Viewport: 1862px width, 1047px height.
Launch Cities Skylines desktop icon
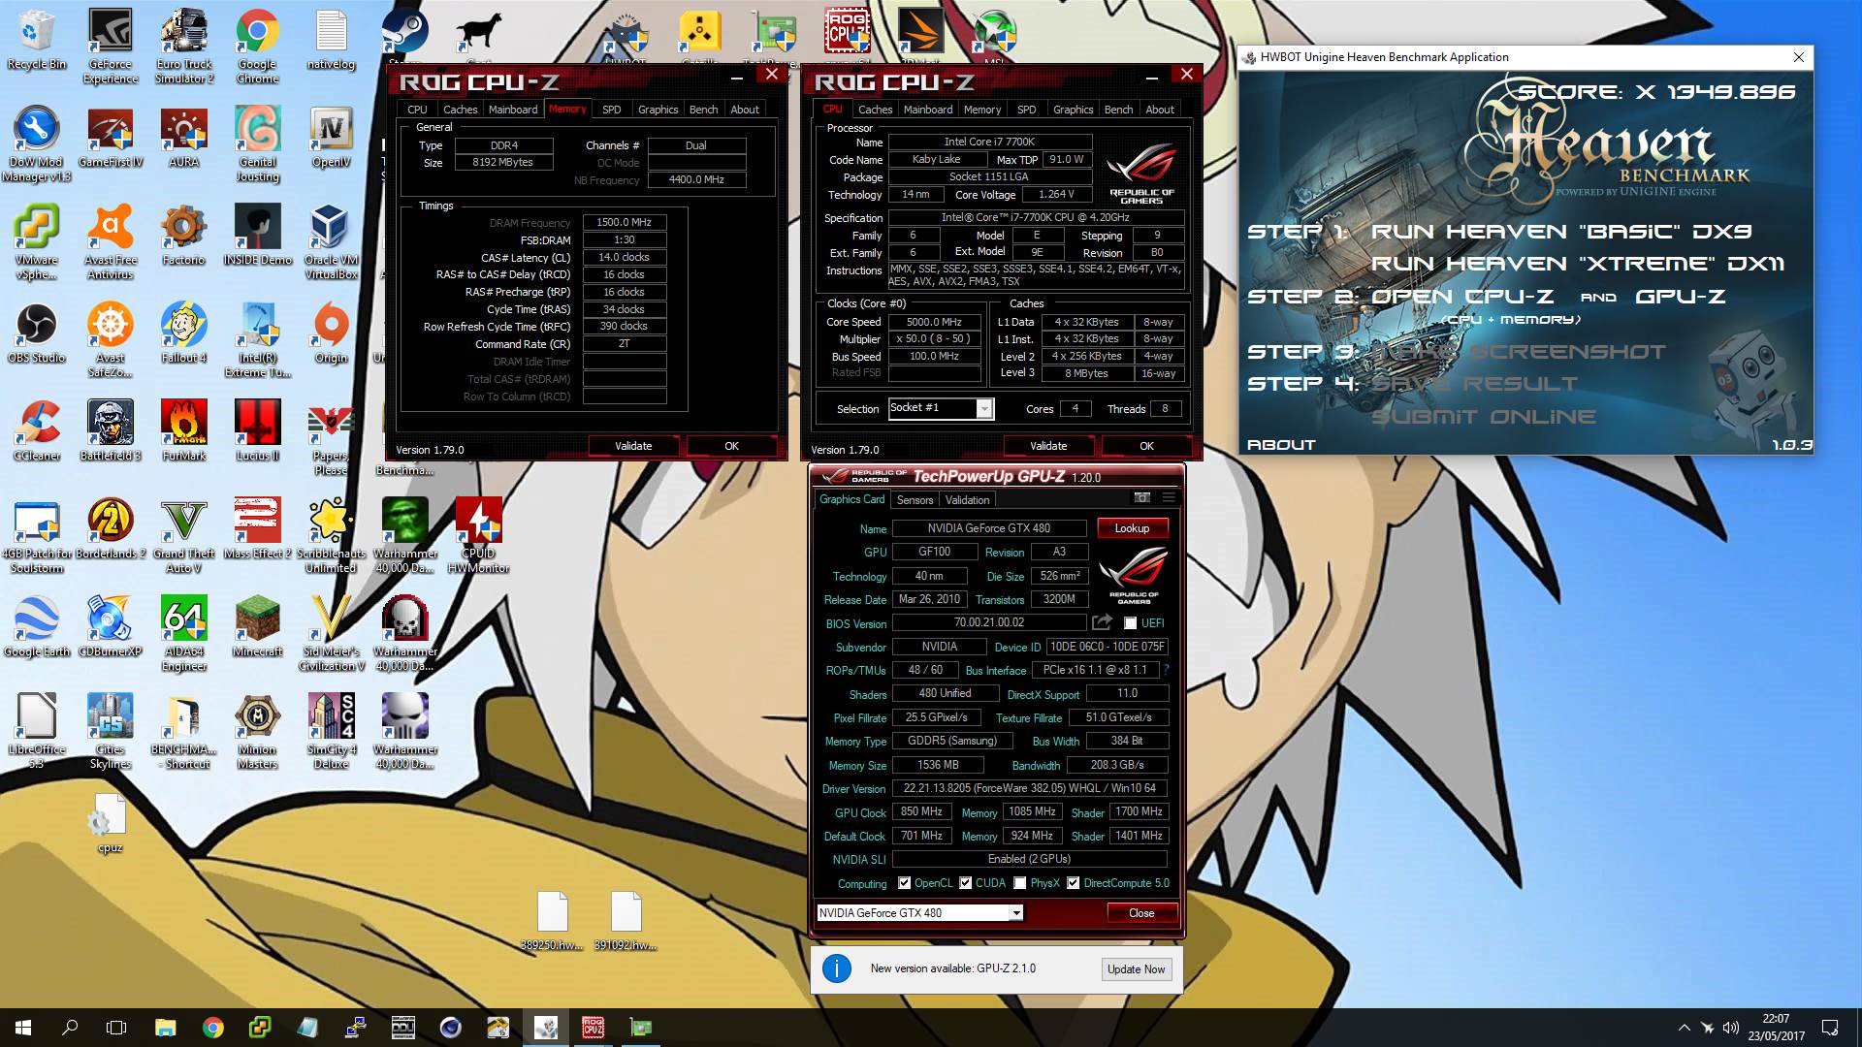point(111,732)
